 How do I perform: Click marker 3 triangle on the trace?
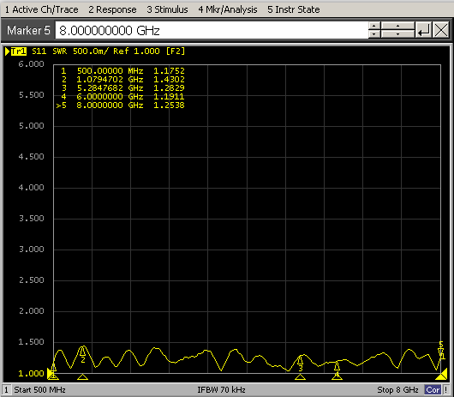click(x=301, y=360)
